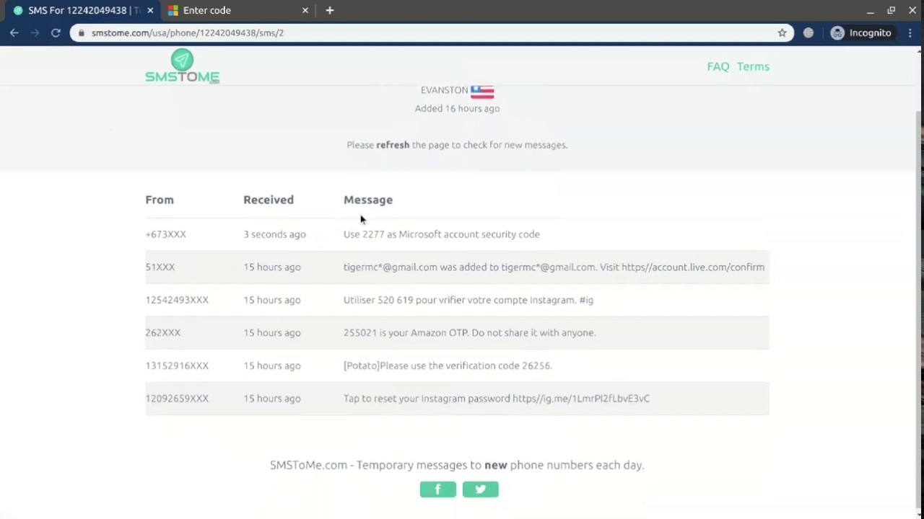Select the Potato verification code 26256 message
This screenshot has width=924, height=519.
pyautogui.click(x=448, y=365)
